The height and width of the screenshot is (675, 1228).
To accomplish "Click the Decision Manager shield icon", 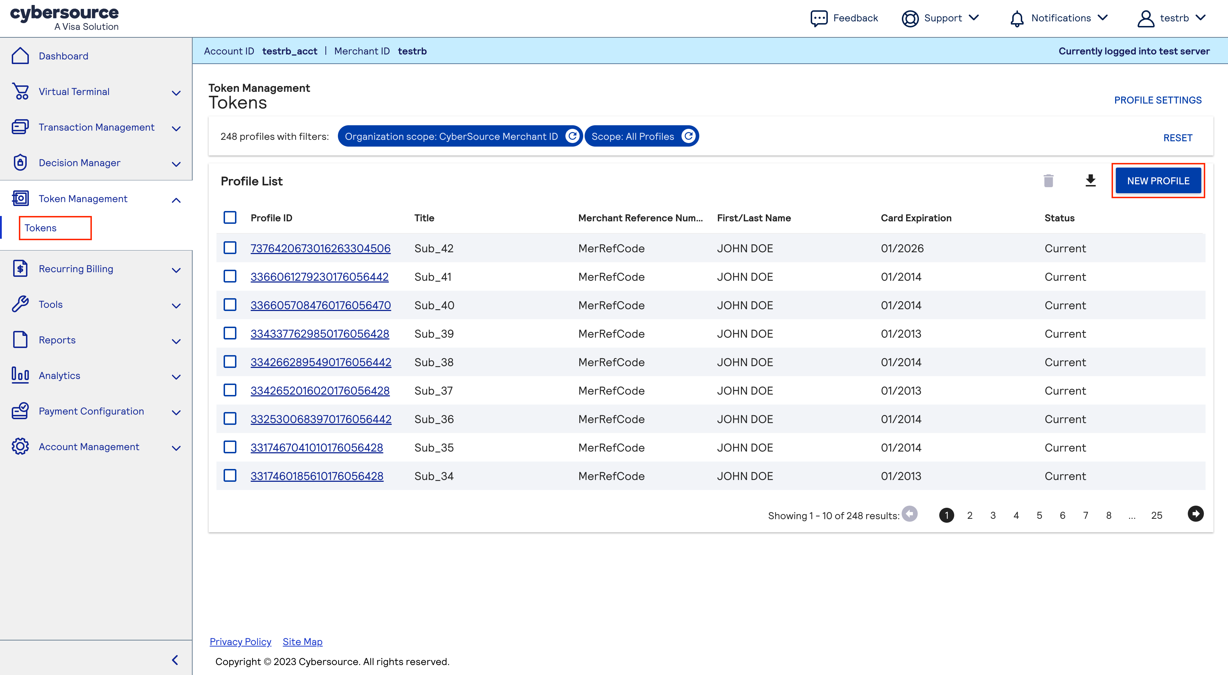I will (20, 163).
